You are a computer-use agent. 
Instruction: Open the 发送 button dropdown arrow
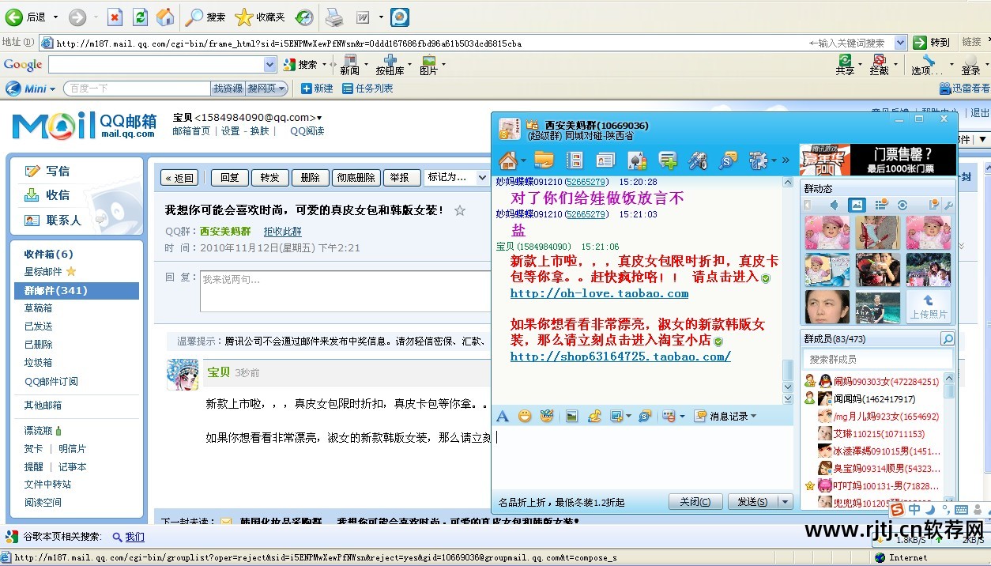[x=785, y=502]
